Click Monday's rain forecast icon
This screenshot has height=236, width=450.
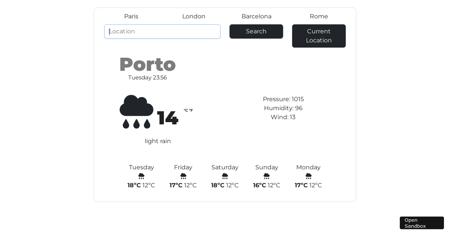308,176
